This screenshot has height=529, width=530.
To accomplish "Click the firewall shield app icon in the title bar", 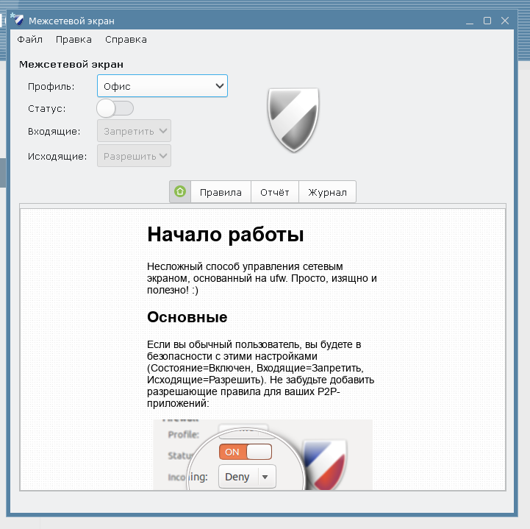I will coord(18,20).
